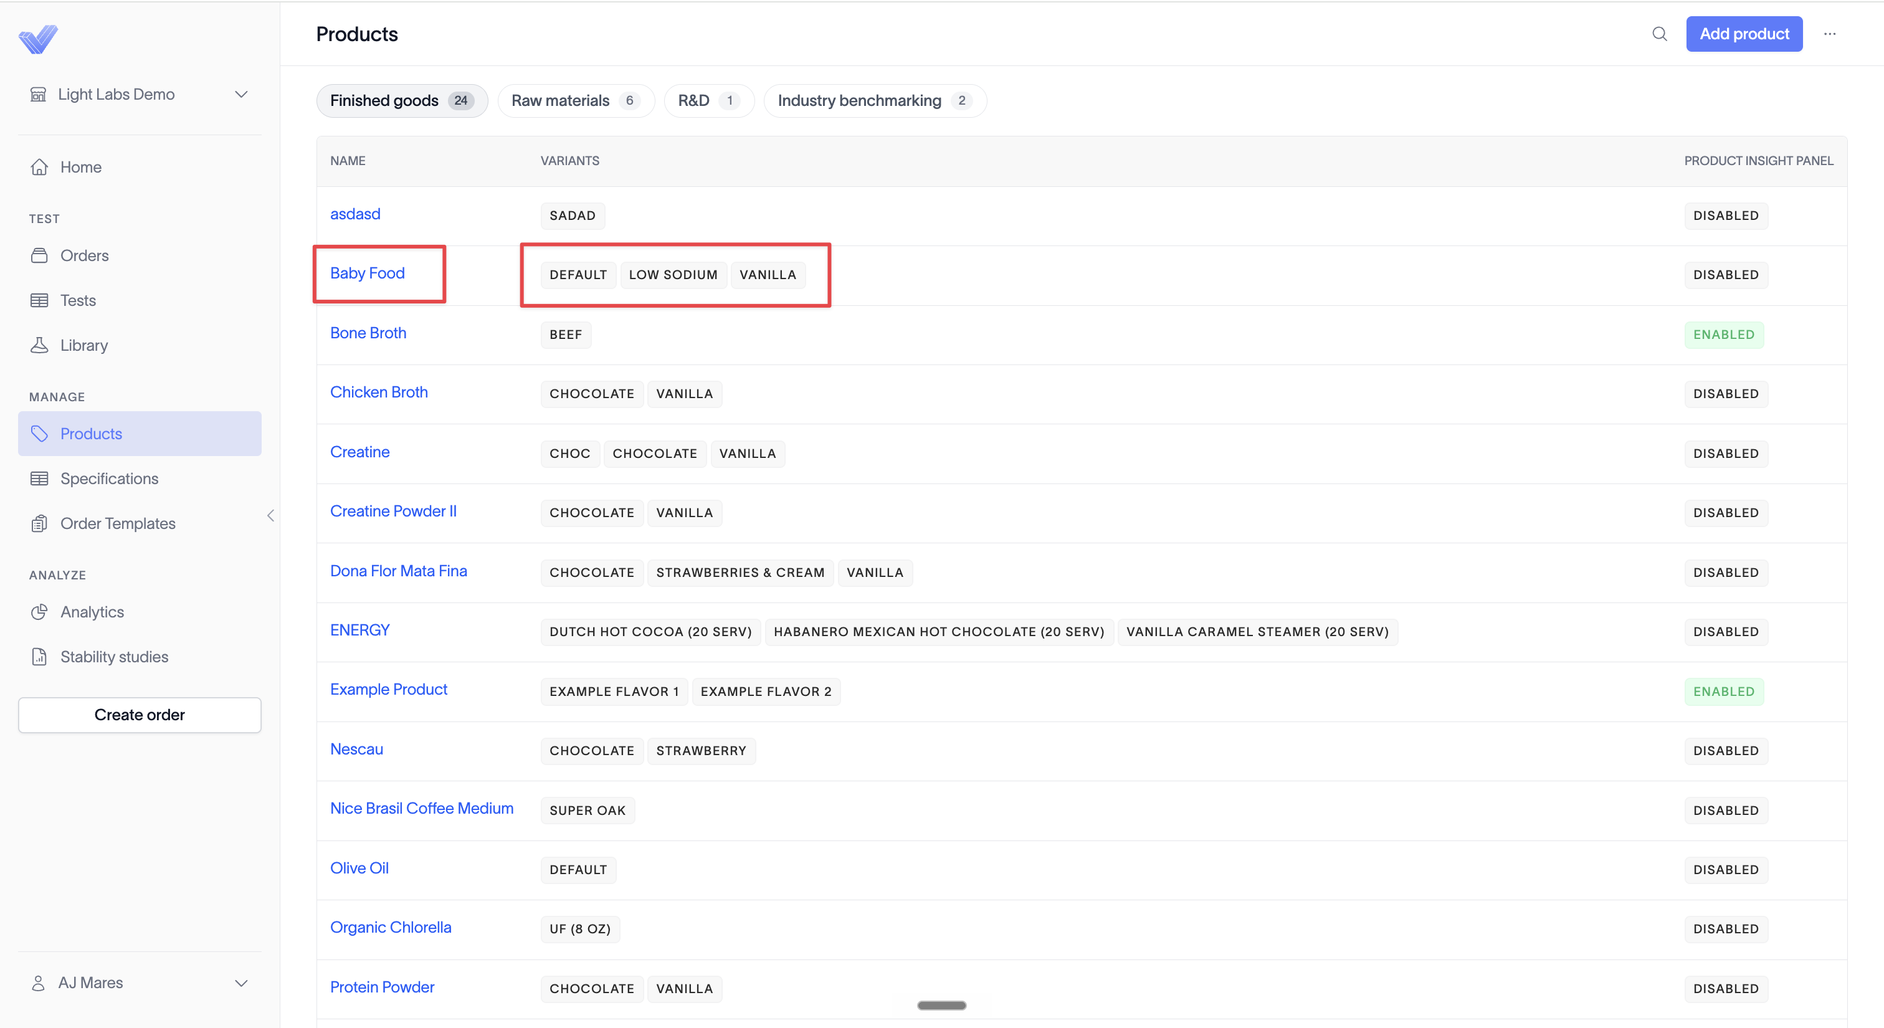The width and height of the screenshot is (1884, 1028).
Task: Switch to the Raw materials tab
Action: (576, 101)
